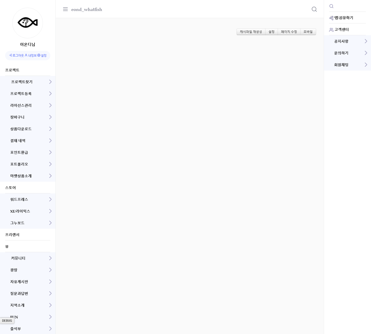
Task: Click the 캐시파일 재생성 button
Action: tap(251, 32)
